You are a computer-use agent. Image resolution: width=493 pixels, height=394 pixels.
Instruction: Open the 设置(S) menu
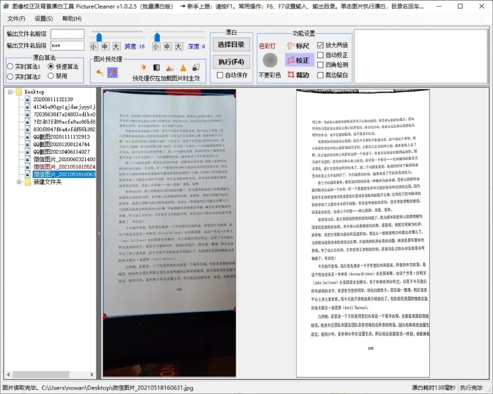[x=43, y=18]
